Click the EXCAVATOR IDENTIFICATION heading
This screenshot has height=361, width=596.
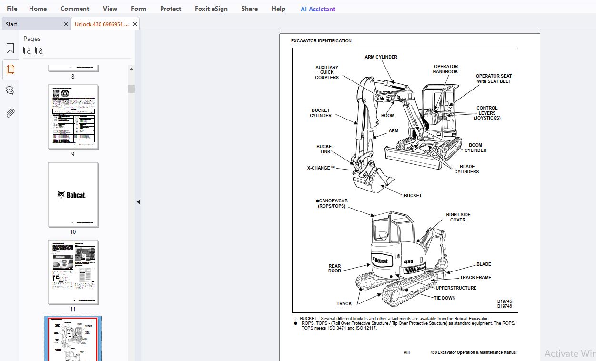[321, 41]
